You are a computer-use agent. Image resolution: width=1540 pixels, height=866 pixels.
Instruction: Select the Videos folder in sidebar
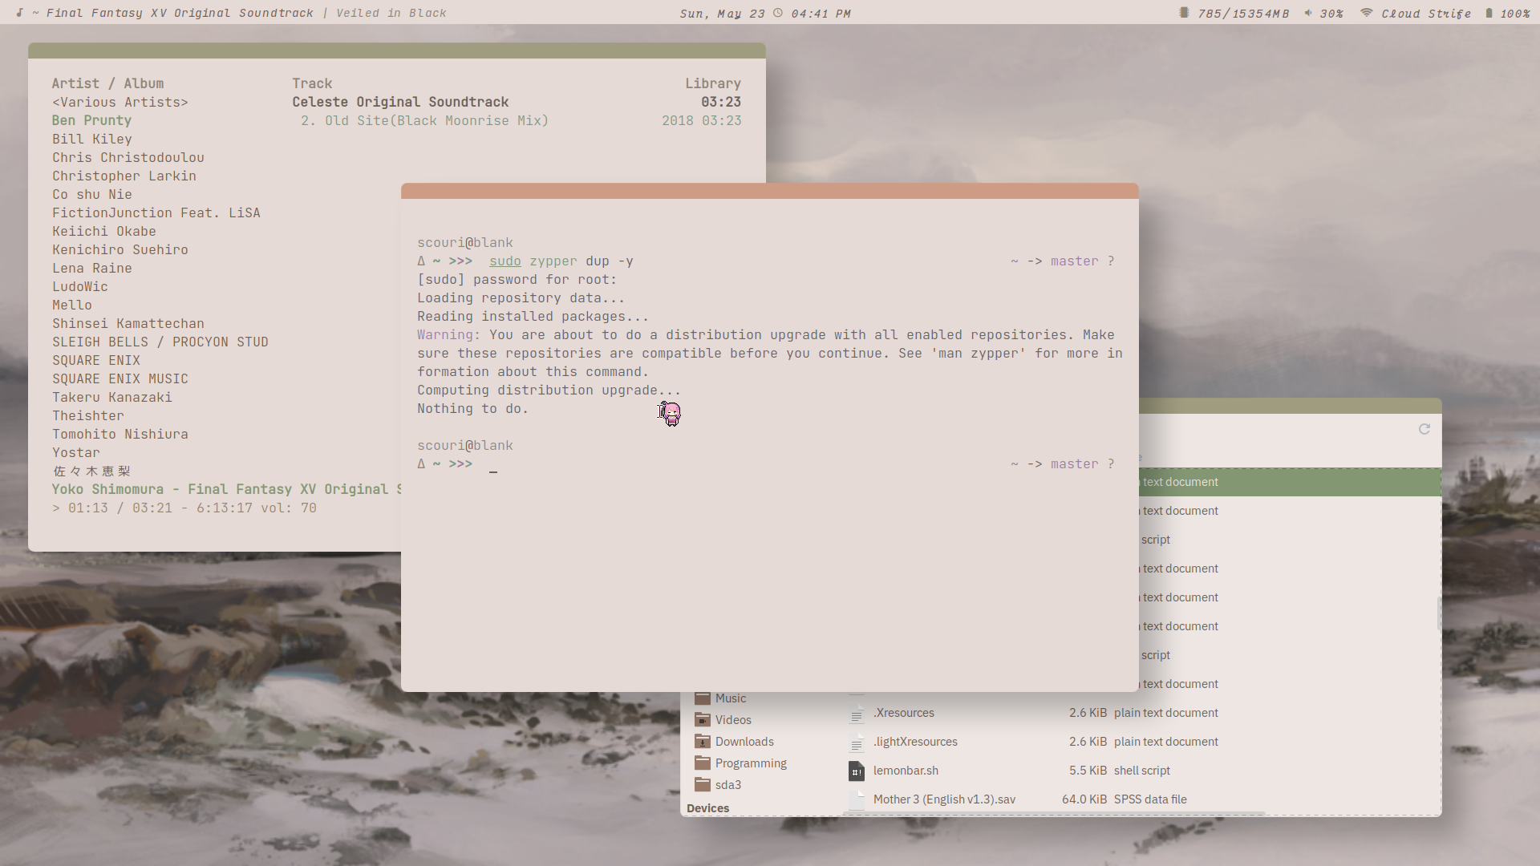(x=732, y=720)
